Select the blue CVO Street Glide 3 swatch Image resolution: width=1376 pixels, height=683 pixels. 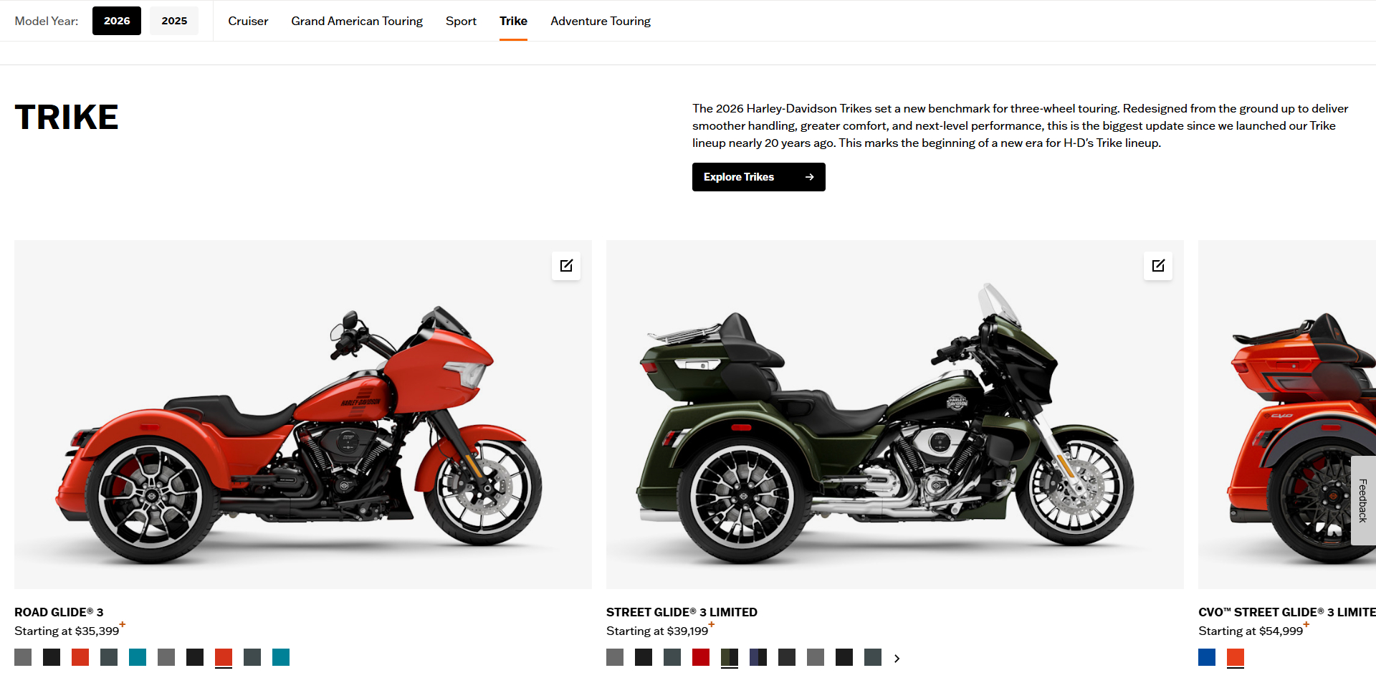[1207, 657]
